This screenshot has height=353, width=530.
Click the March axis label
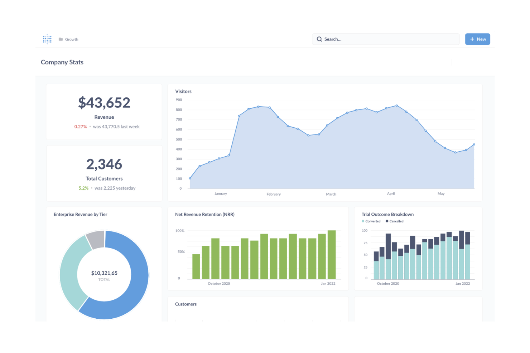[331, 194]
